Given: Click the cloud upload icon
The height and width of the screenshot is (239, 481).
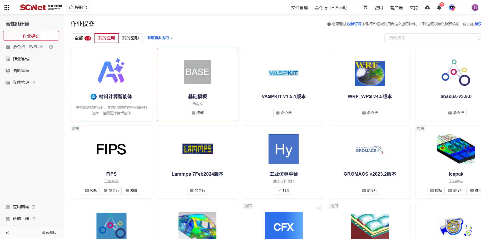Looking at the screenshot, I should point(427,8).
